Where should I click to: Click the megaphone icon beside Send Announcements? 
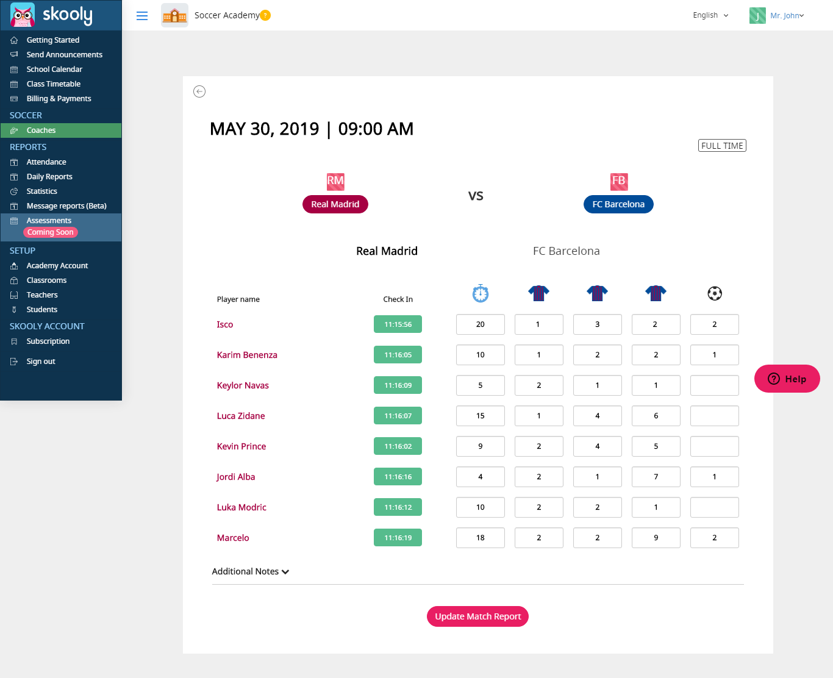point(14,55)
